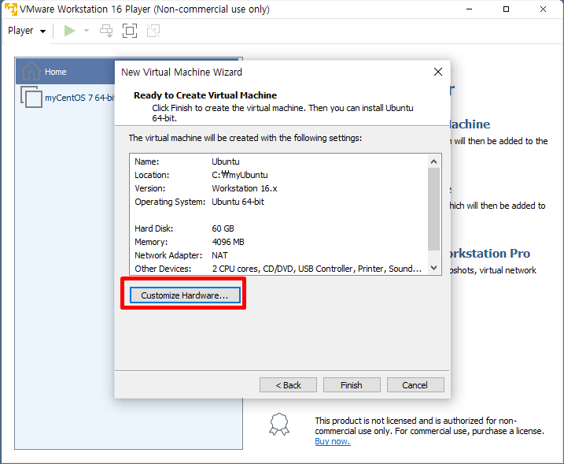This screenshot has width=564, height=464.
Task: Maximize the VMware Player window
Action: 506,9
